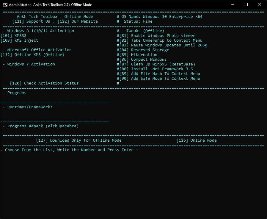Click the window title 'Ankh Tech Toolbox 2.7 : Offline Mode'
Image resolution: width=267 pixels, height=219 pixels.
pos(62,5)
